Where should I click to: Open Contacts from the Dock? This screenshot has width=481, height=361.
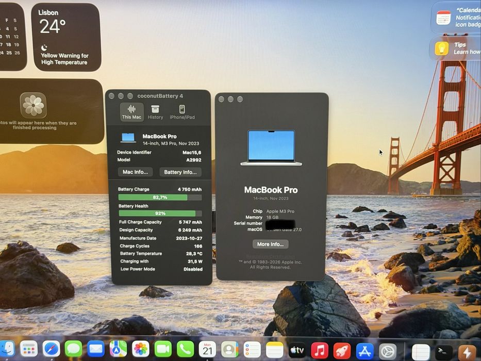tap(230, 349)
